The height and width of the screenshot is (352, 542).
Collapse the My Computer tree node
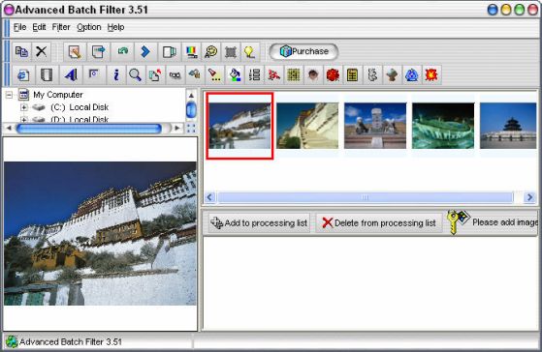[10, 95]
